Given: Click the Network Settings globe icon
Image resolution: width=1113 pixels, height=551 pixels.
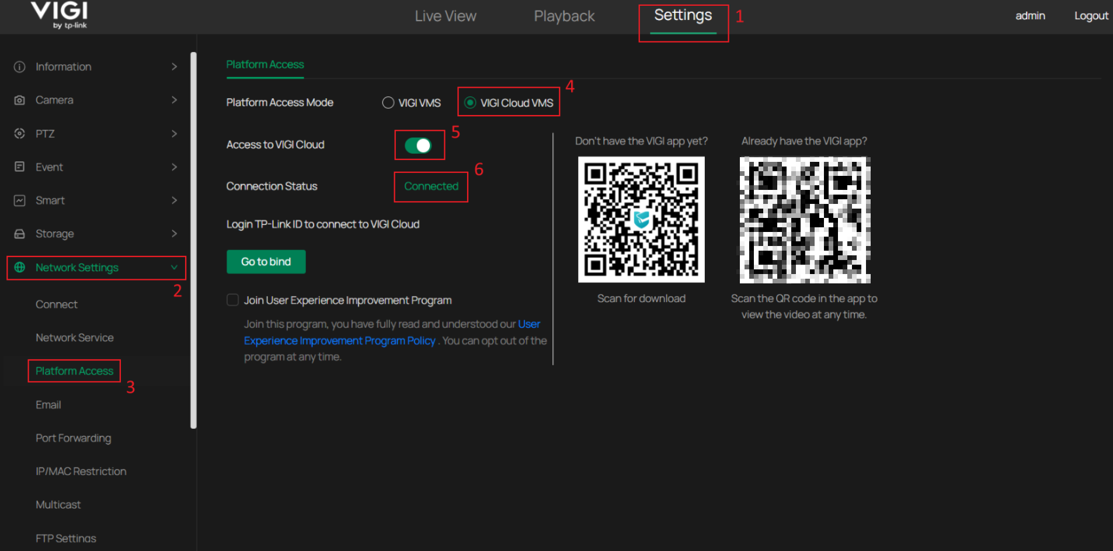Looking at the screenshot, I should pos(19,267).
